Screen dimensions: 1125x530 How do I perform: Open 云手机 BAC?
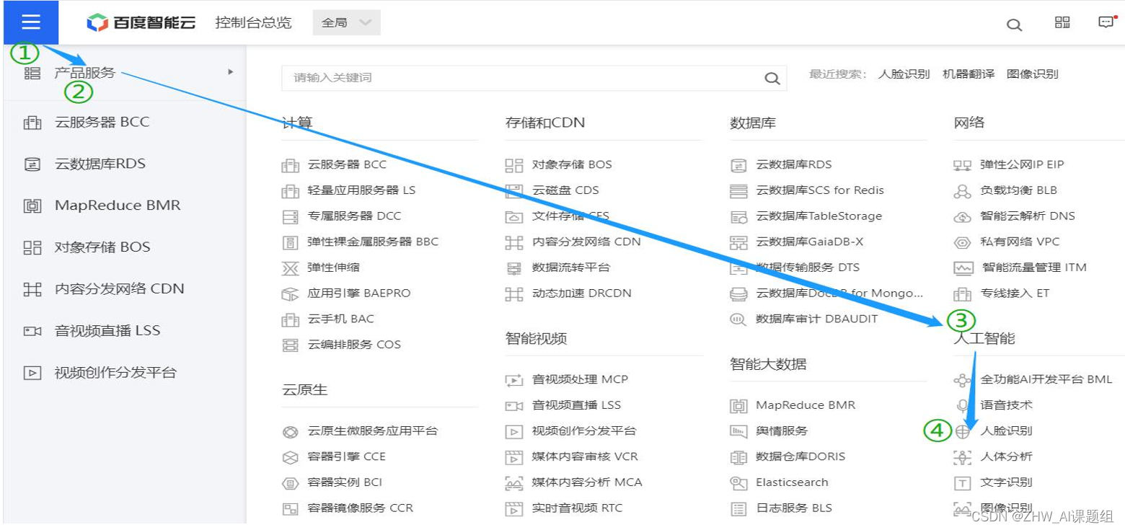(341, 319)
